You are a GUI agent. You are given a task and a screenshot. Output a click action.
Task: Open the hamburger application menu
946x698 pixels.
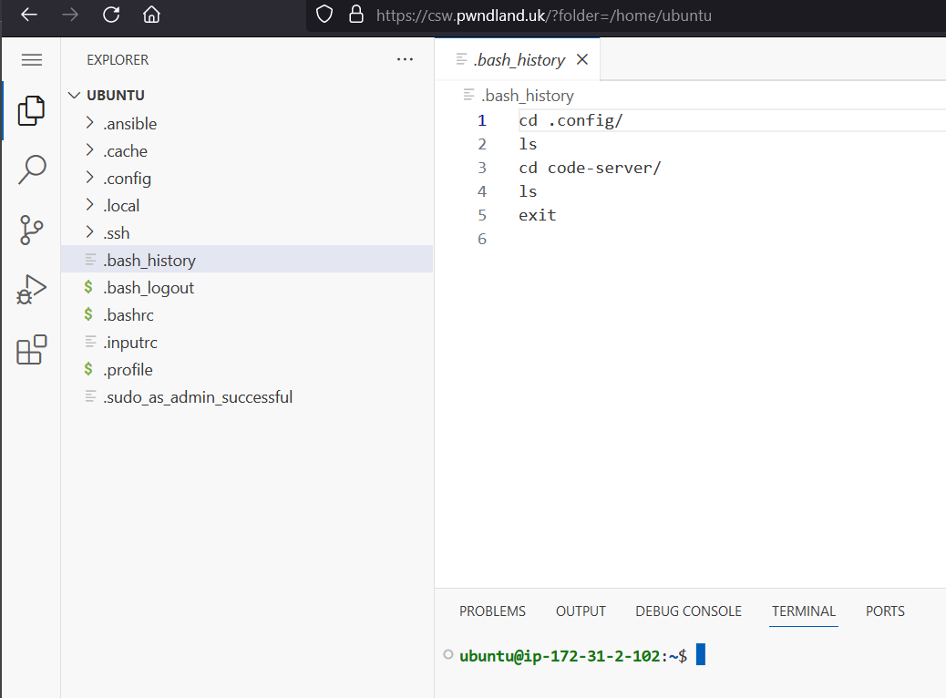coord(32,60)
